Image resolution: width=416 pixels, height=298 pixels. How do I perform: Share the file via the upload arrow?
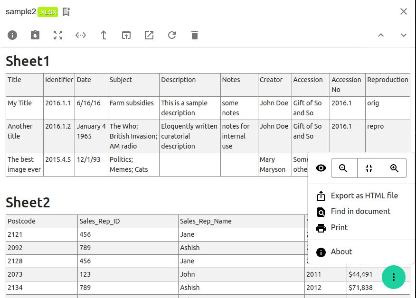(x=104, y=35)
